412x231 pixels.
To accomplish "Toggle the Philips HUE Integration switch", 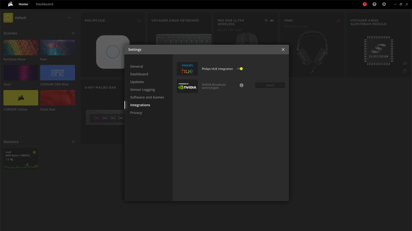I will click(x=240, y=69).
